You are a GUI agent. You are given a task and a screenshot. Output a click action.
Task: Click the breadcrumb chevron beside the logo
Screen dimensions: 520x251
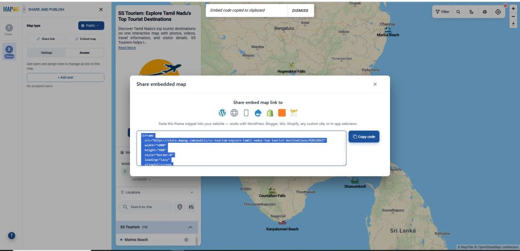tap(24, 10)
